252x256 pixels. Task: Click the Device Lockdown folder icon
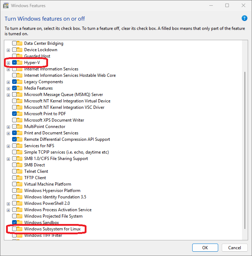coord(20,50)
